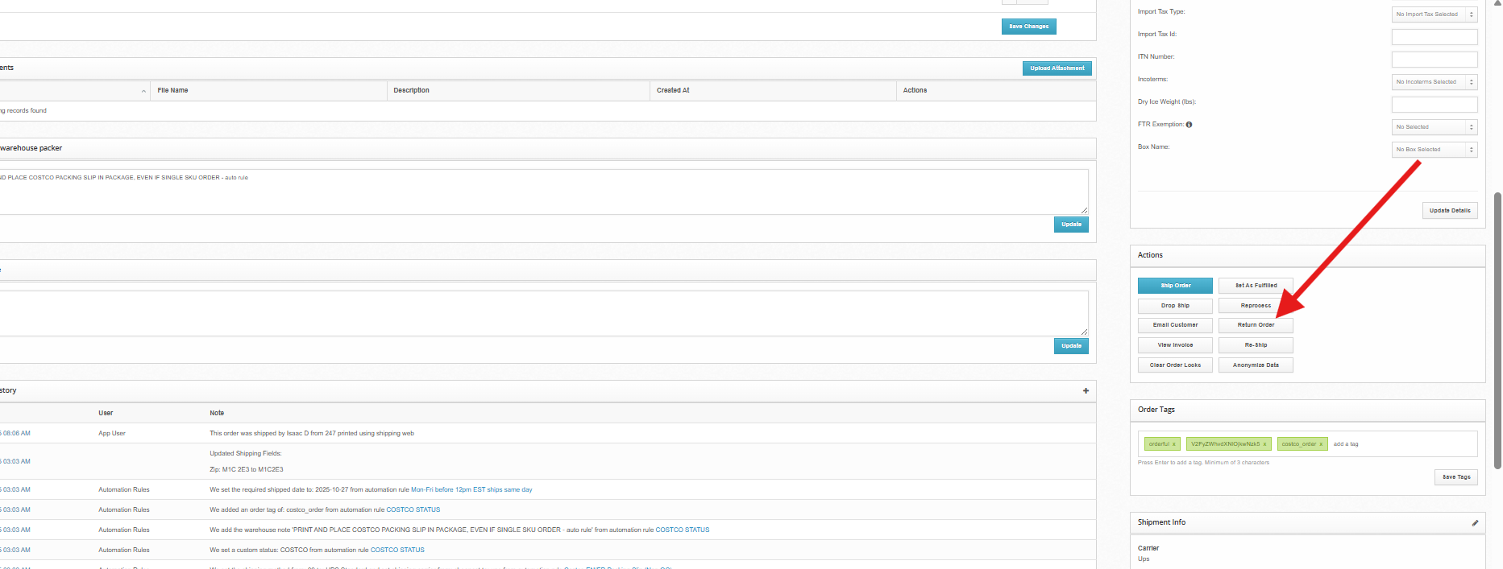This screenshot has width=1503, height=569.
Task: Click the empty note text area below
Action: [544, 313]
